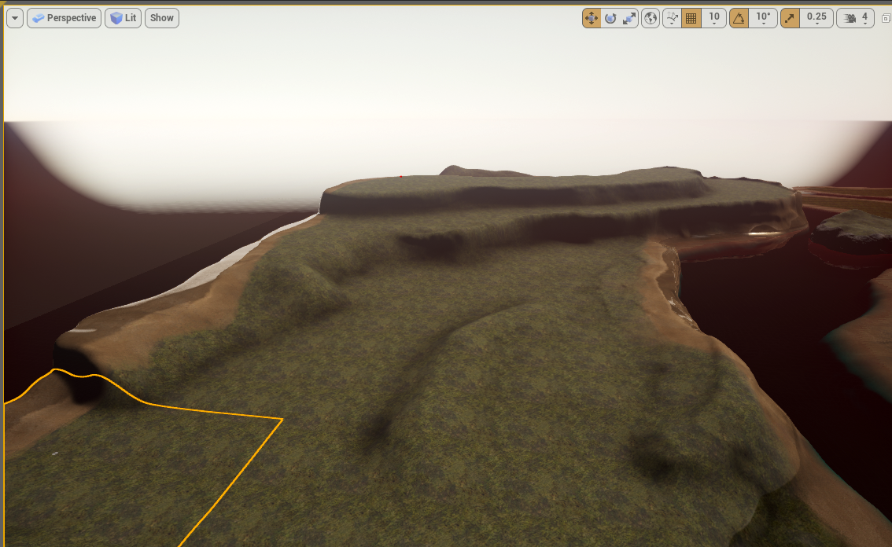This screenshot has height=547, width=892.
Task: Open the Show flags menu
Action: [x=162, y=18]
